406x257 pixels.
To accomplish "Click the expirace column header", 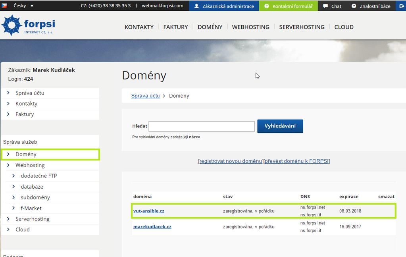I will click(349, 197).
